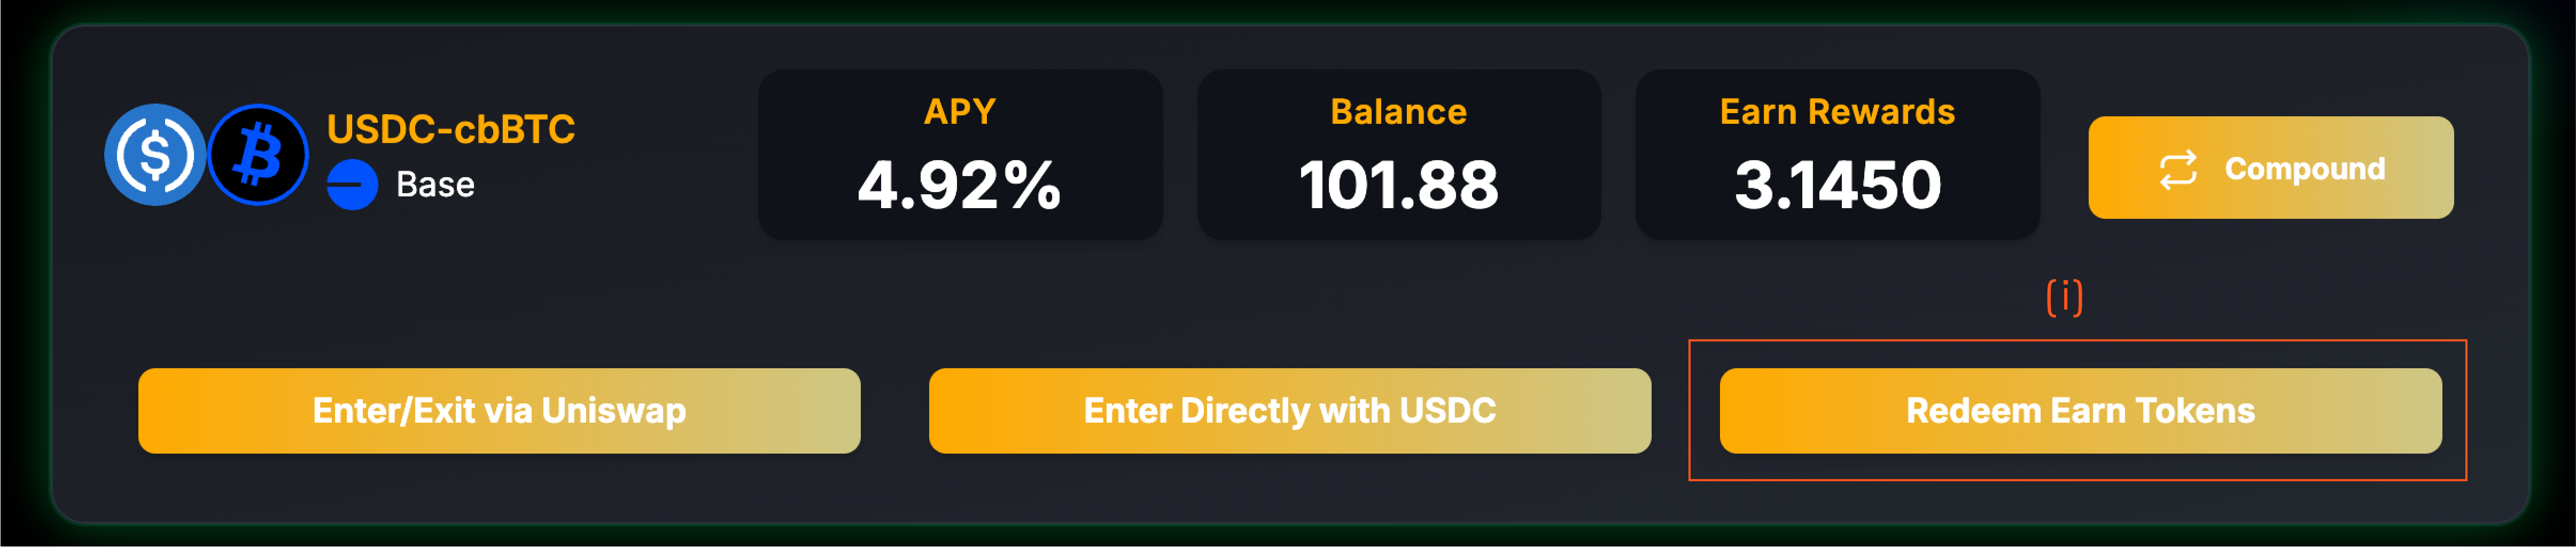Click the Compound arrows icon
Viewport: 2576px width, 547px height.
[x=2178, y=169]
